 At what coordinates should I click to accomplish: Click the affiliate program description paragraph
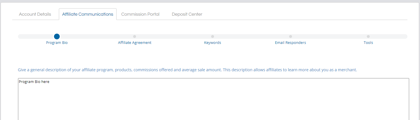pyautogui.click(x=187, y=70)
